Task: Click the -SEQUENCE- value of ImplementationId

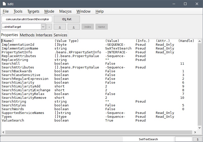Action: 115,45
